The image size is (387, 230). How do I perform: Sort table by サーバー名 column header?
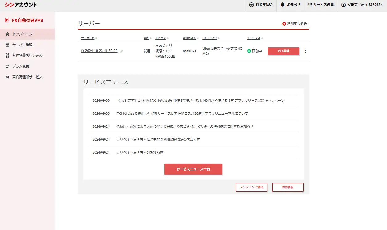pyautogui.click(x=88, y=38)
